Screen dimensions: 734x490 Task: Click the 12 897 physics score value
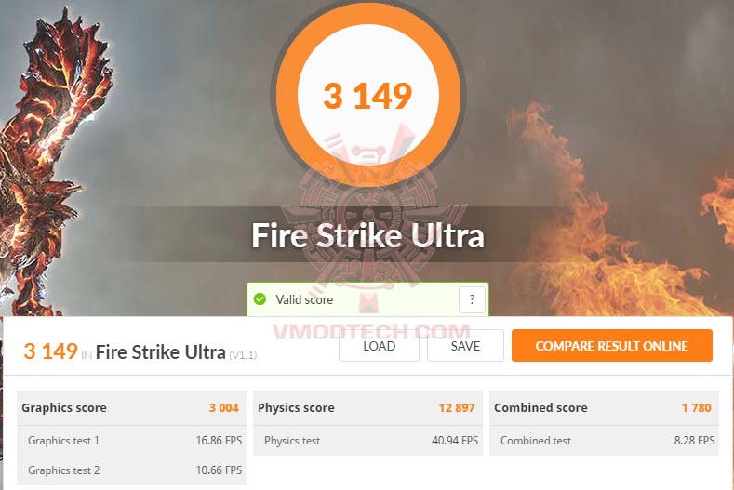click(x=457, y=407)
